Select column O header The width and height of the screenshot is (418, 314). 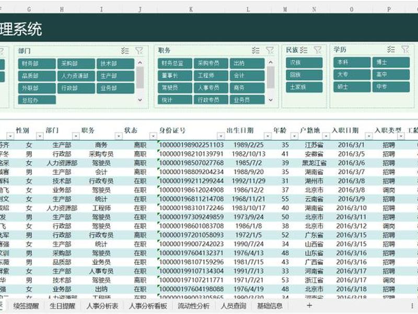point(351,9)
